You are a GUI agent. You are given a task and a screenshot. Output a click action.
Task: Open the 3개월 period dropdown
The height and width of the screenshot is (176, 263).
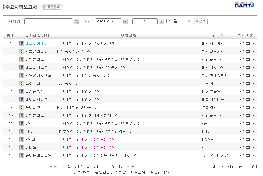(180, 21)
